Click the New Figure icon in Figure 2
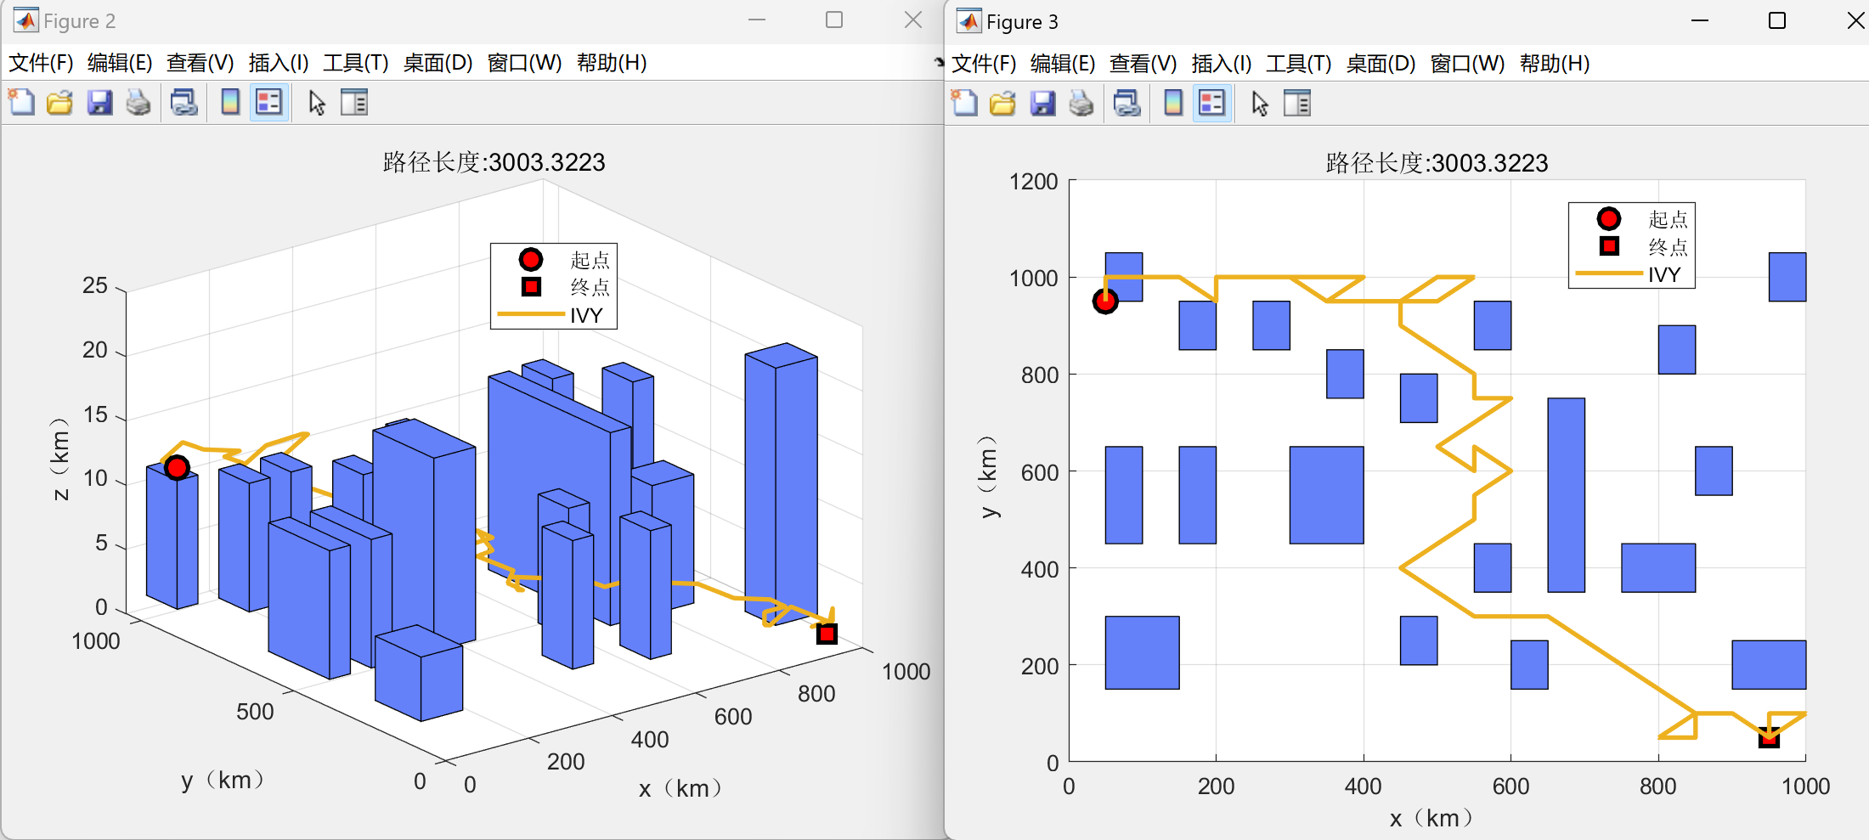This screenshot has width=1869, height=840. 21,103
